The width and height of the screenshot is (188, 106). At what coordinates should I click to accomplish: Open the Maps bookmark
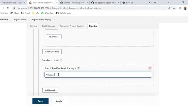[14, 13]
